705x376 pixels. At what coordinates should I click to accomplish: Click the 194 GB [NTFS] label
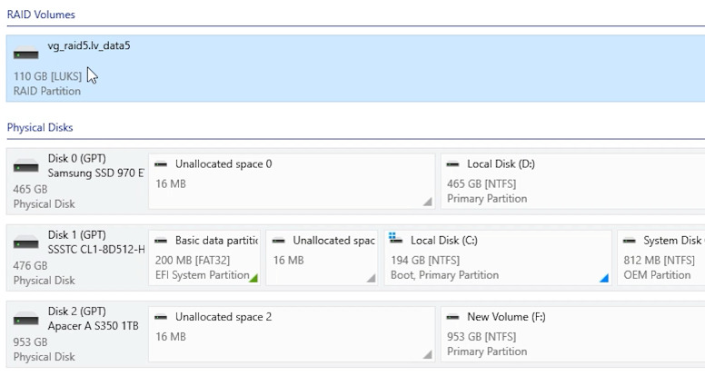pos(425,261)
